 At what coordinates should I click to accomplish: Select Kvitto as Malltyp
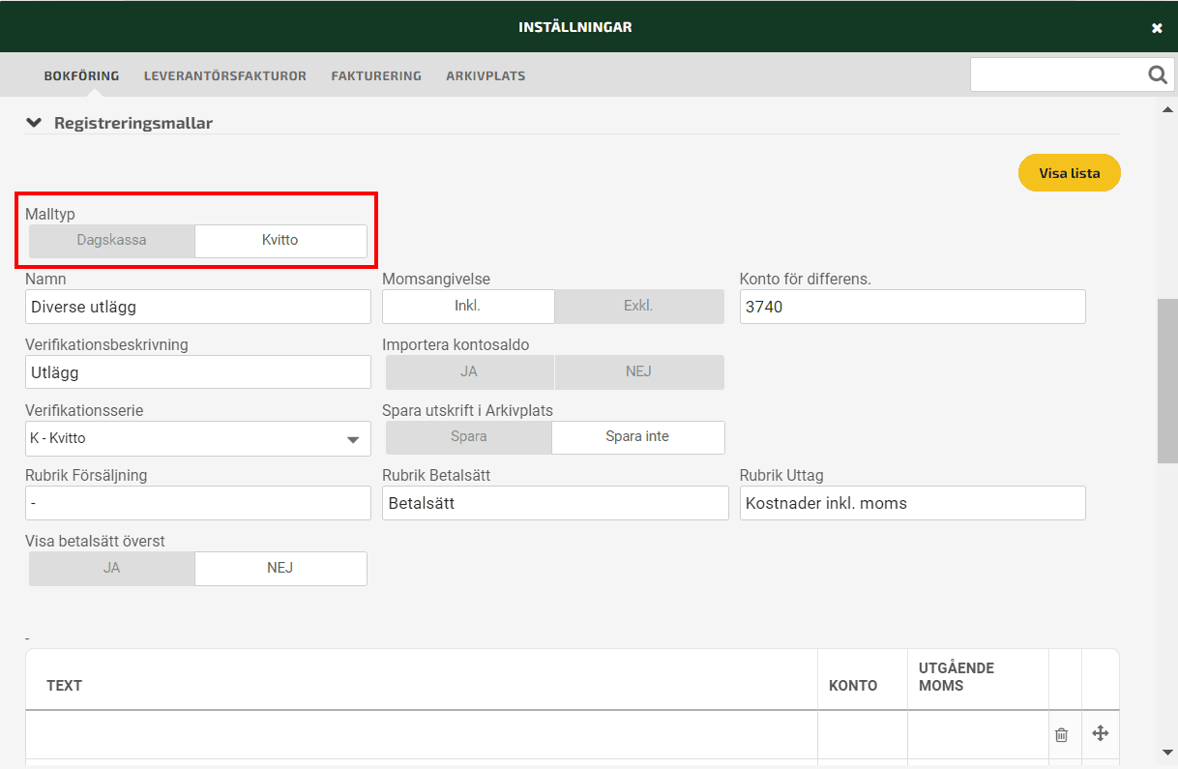pyautogui.click(x=280, y=240)
